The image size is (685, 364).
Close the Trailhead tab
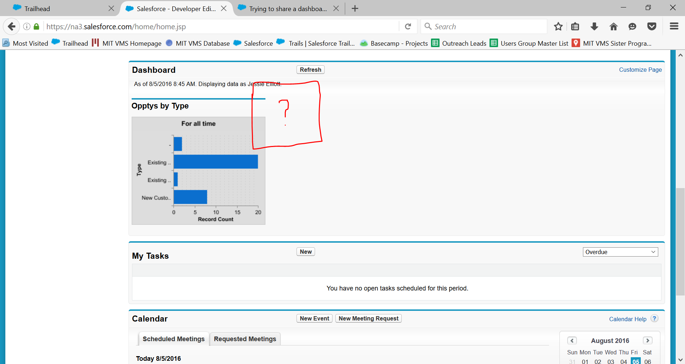(x=111, y=8)
